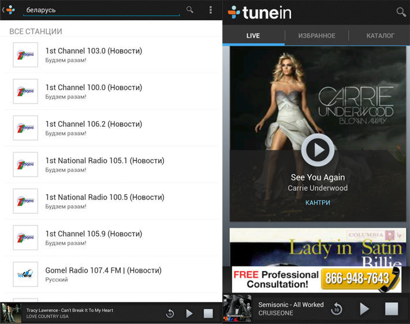Open Lady in Satin album card
The width and height of the screenshot is (410, 324).
(318, 247)
